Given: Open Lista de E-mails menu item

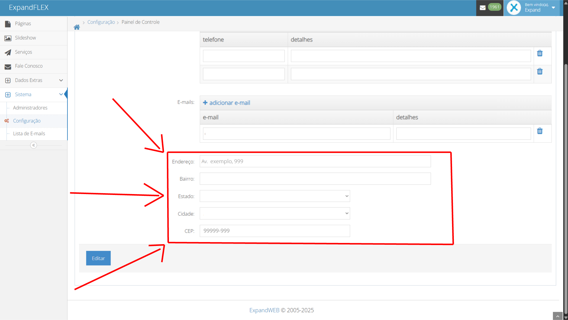Looking at the screenshot, I should 29,134.
